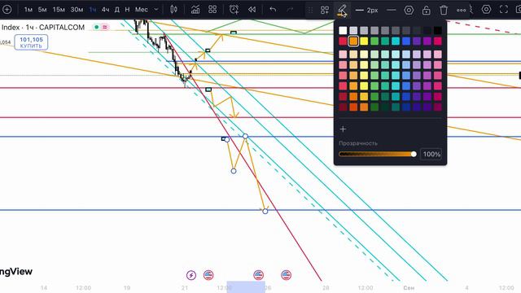Screen dimensions: 521x293
Task: Select the Н weekly timeframe
Action: (127, 10)
